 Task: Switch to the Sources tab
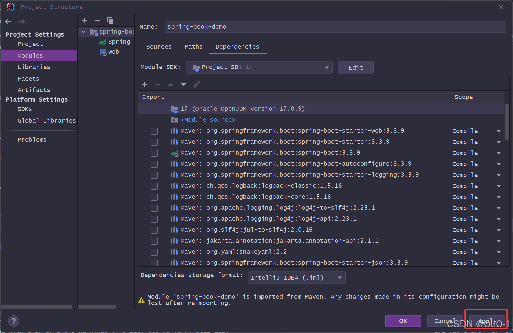click(159, 47)
